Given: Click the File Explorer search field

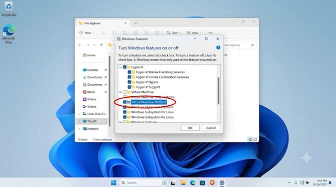Looking at the screenshot, I should 239,45.
